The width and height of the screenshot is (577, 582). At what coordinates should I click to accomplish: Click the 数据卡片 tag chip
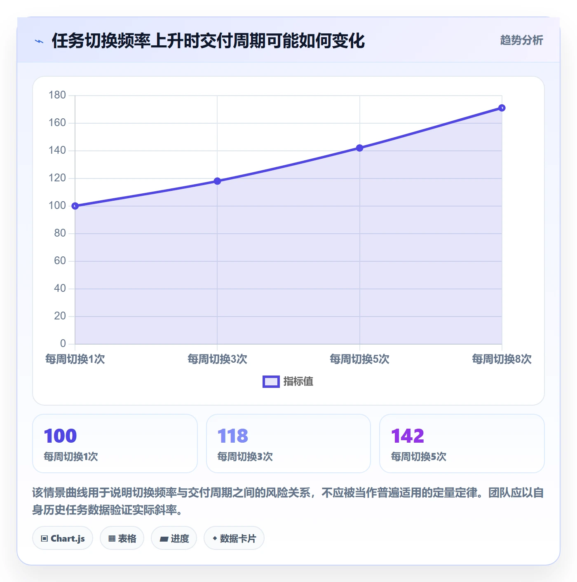pyautogui.click(x=234, y=538)
